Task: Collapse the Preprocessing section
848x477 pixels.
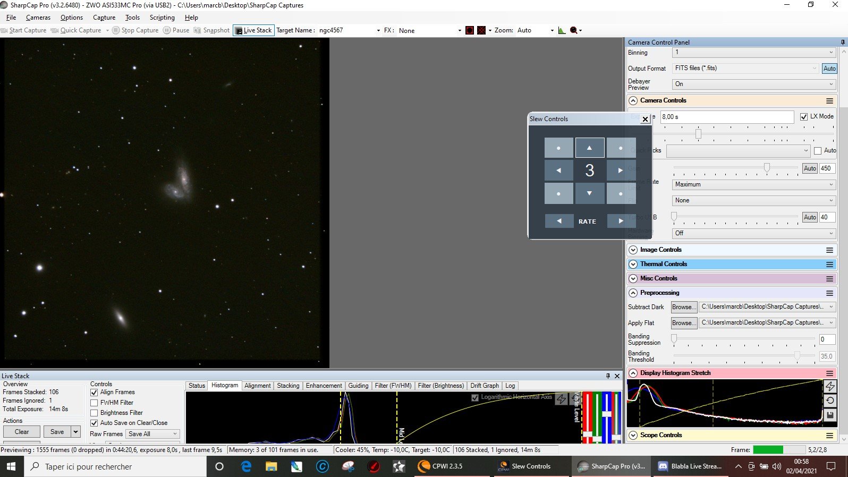Action: point(633,293)
